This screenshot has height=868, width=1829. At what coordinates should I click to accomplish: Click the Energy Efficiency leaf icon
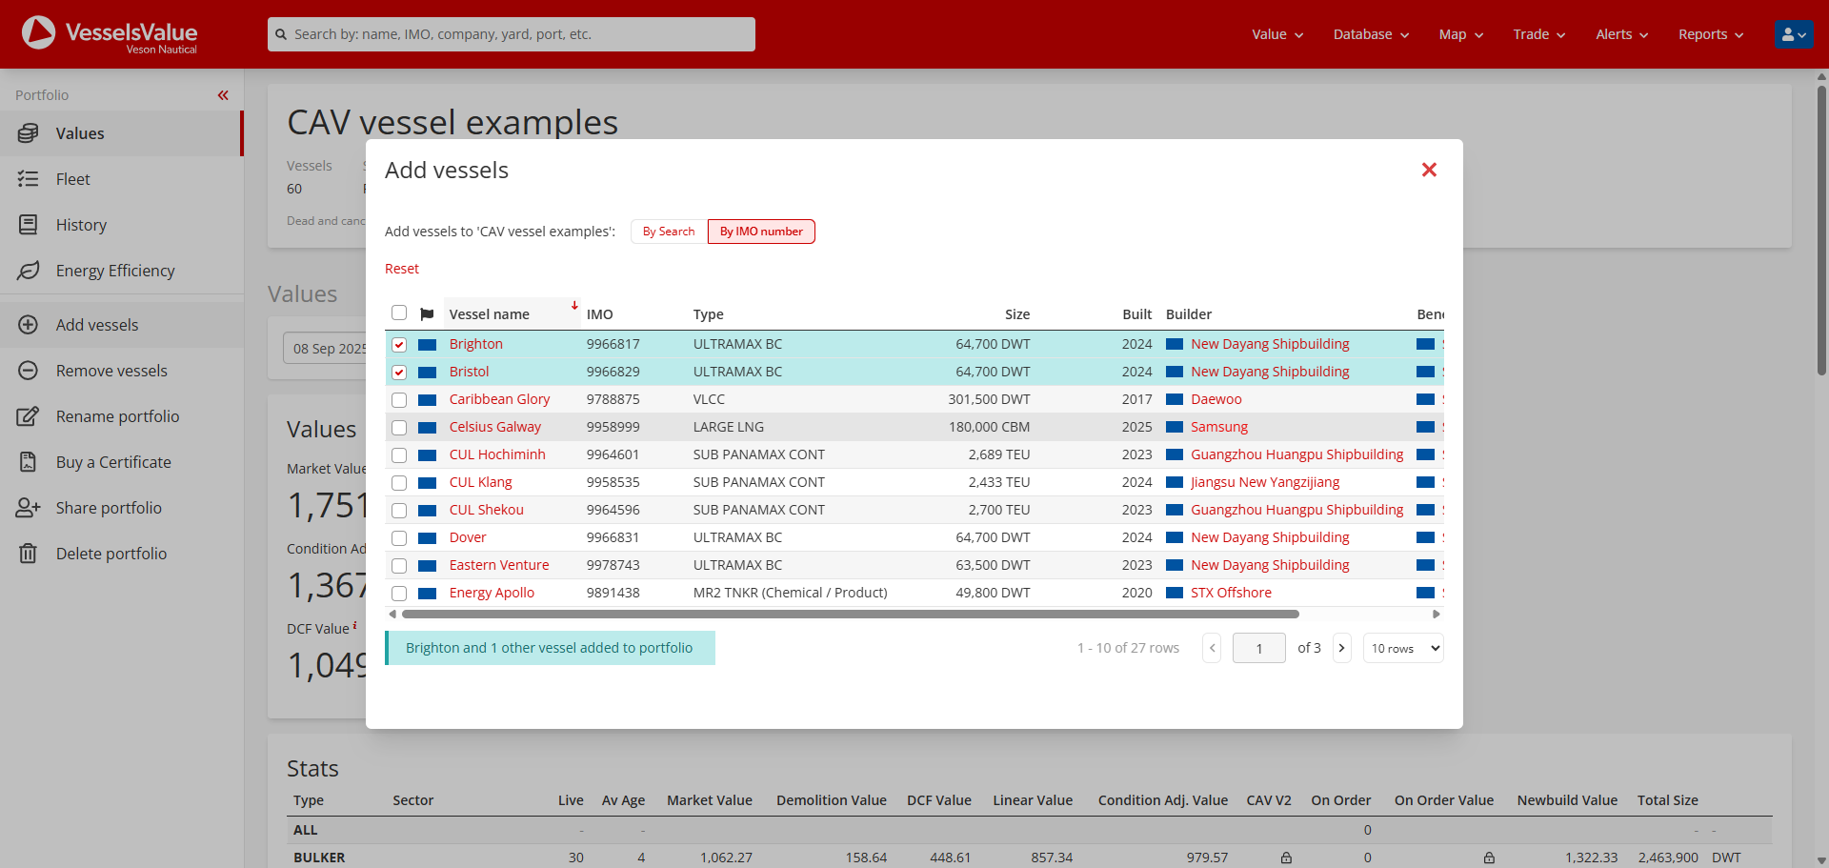click(x=29, y=271)
